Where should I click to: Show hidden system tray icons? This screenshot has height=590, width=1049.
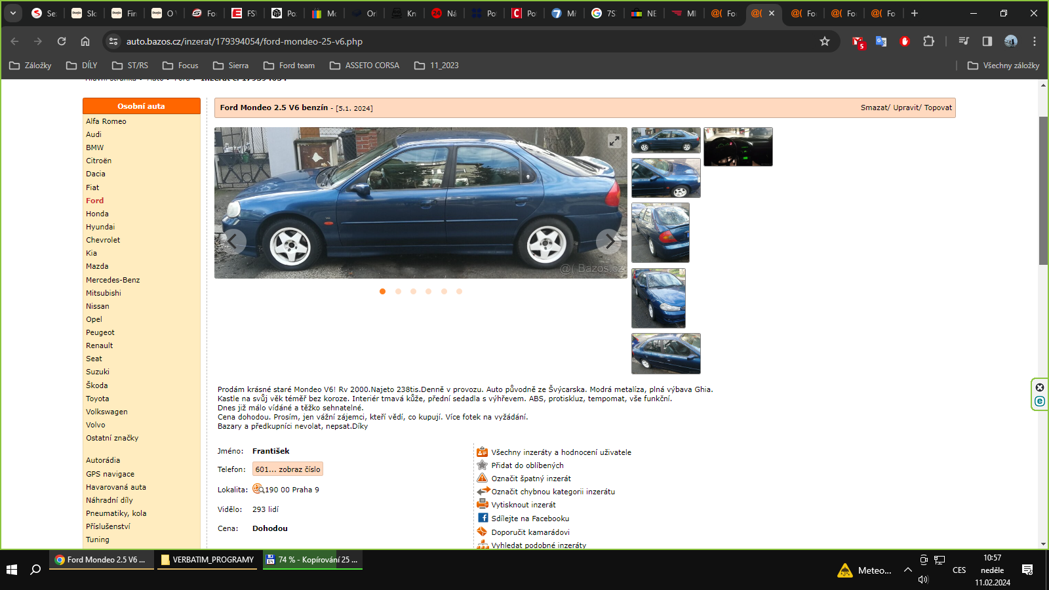pos(908,570)
